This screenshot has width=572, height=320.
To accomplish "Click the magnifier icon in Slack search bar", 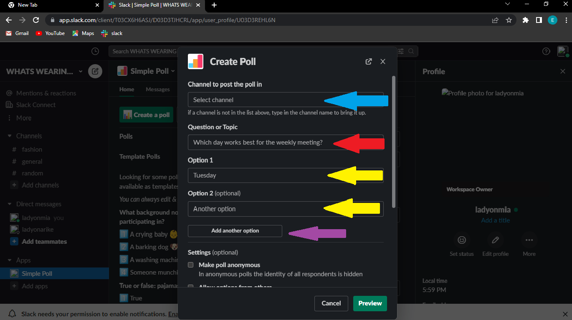I will [411, 51].
